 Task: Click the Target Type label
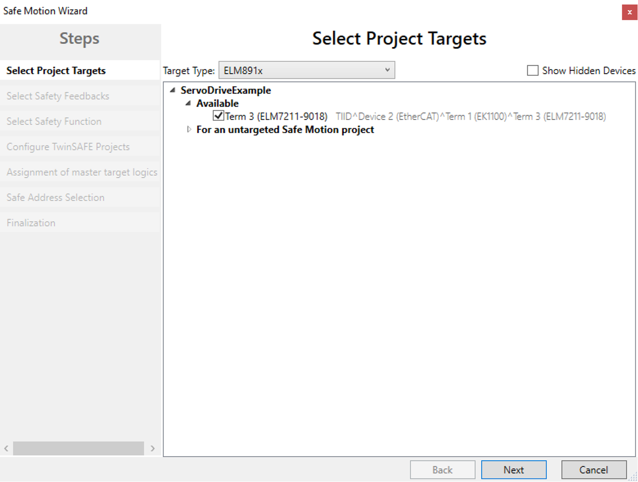189,71
